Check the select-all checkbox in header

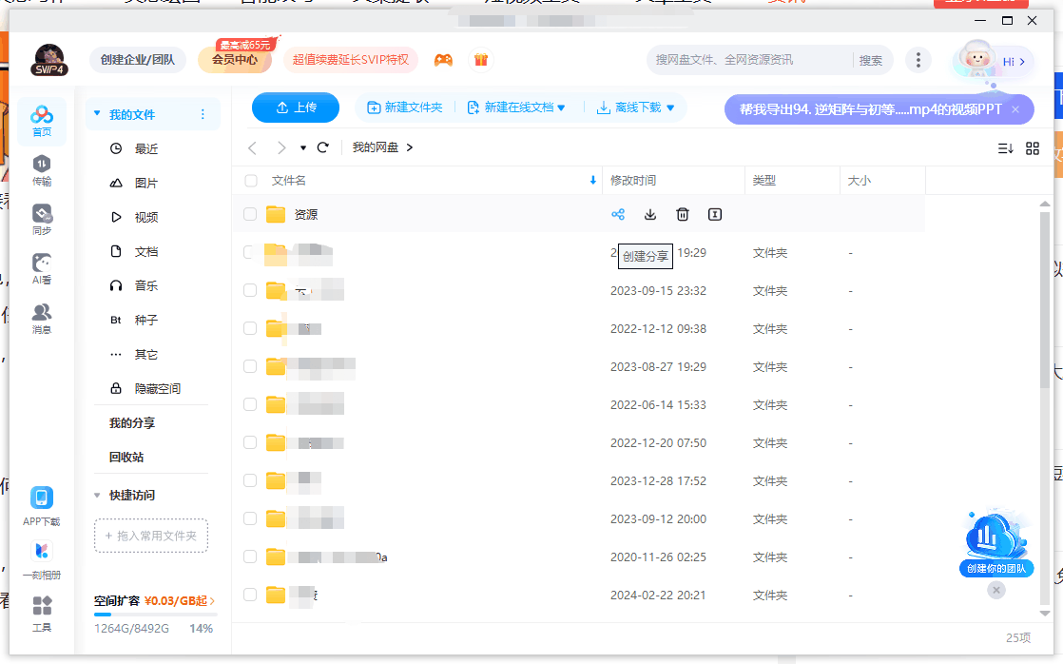click(250, 180)
